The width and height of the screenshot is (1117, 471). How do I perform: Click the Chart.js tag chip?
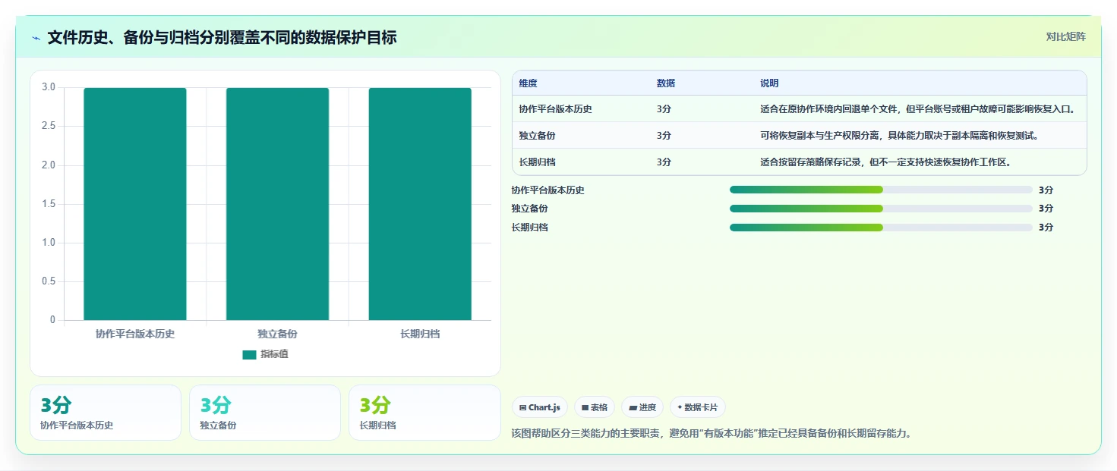click(x=540, y=407)
